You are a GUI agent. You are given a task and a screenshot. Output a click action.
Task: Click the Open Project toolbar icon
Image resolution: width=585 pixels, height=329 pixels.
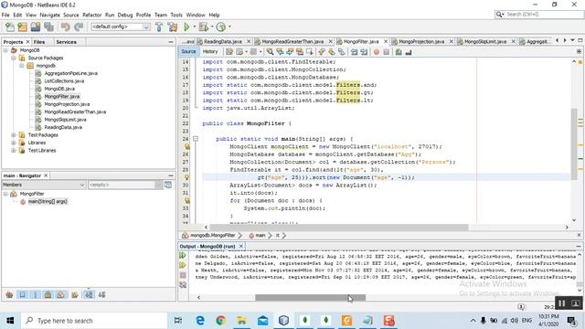point(36,27)
